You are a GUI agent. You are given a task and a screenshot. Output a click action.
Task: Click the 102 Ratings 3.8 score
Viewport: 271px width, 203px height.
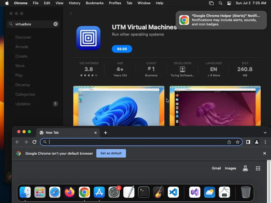click(x=89, y=69)
